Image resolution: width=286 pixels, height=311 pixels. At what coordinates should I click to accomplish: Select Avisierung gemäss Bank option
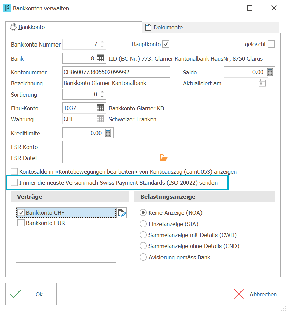143,257
